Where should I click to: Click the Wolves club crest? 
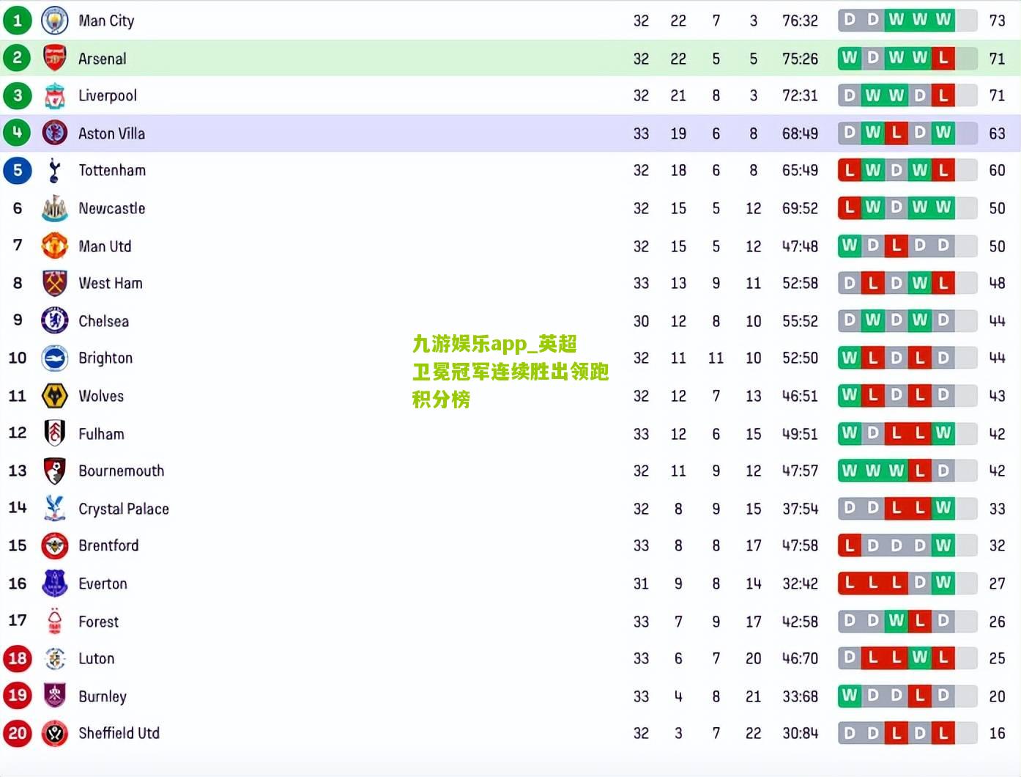tap(55, 396)
